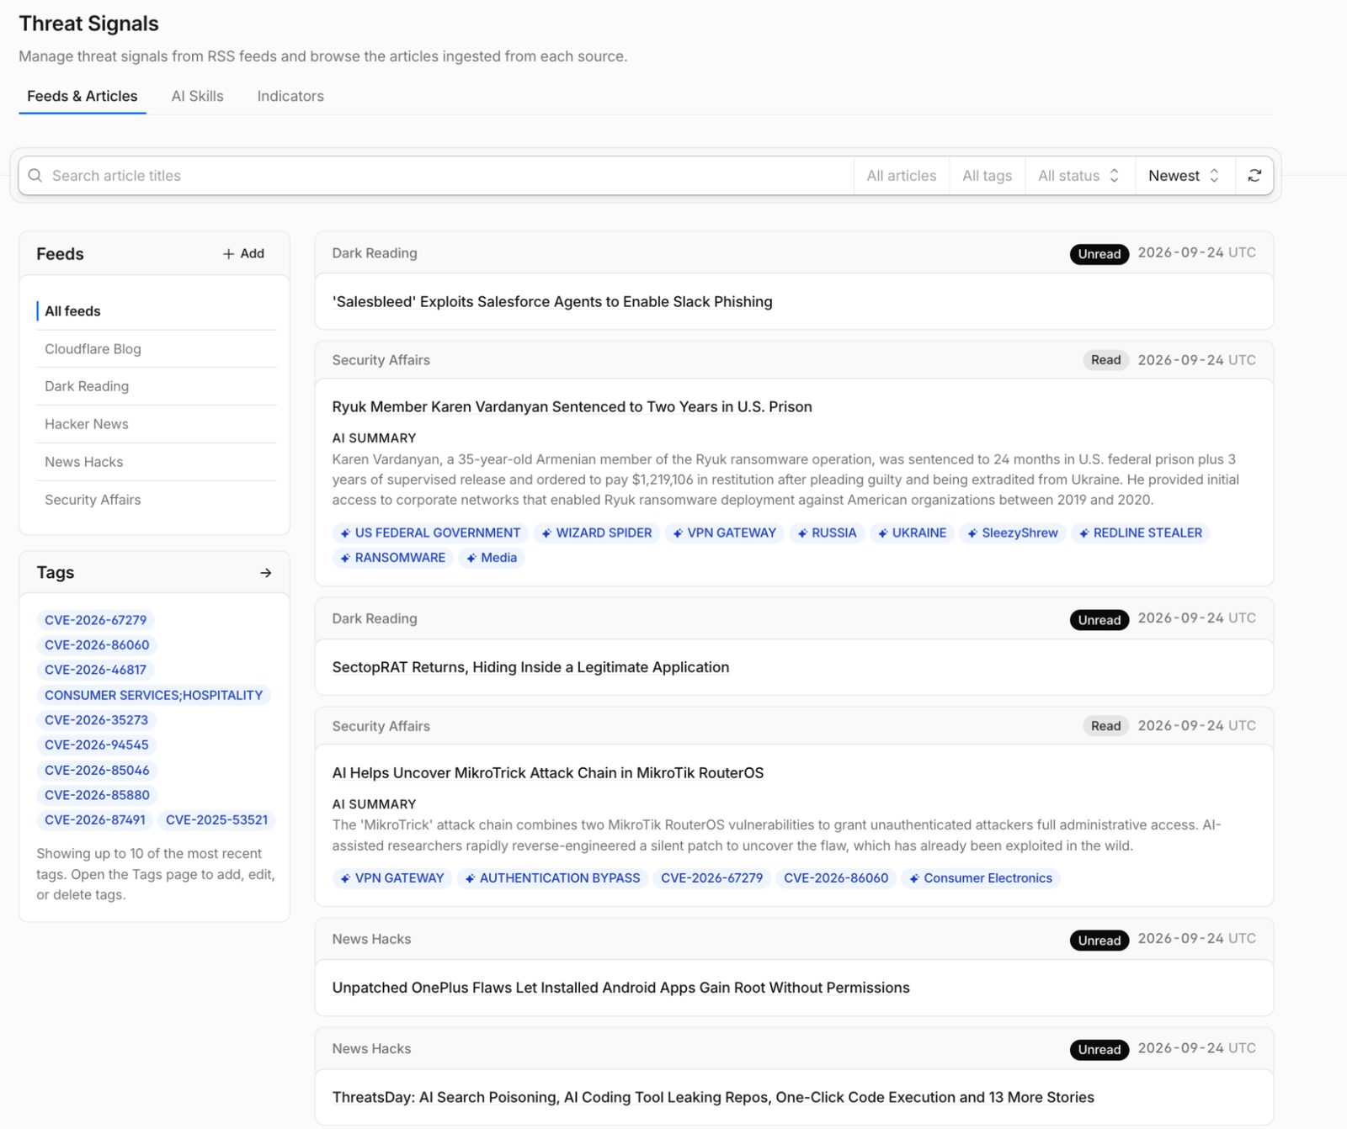
Task: Click VPN GATEWAY tag on Ryuk article
Action: pos(724,533)
